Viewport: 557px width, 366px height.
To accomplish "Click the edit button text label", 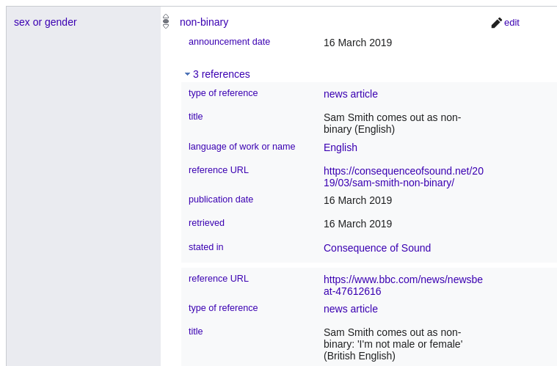I will click(x=512, y=23).
